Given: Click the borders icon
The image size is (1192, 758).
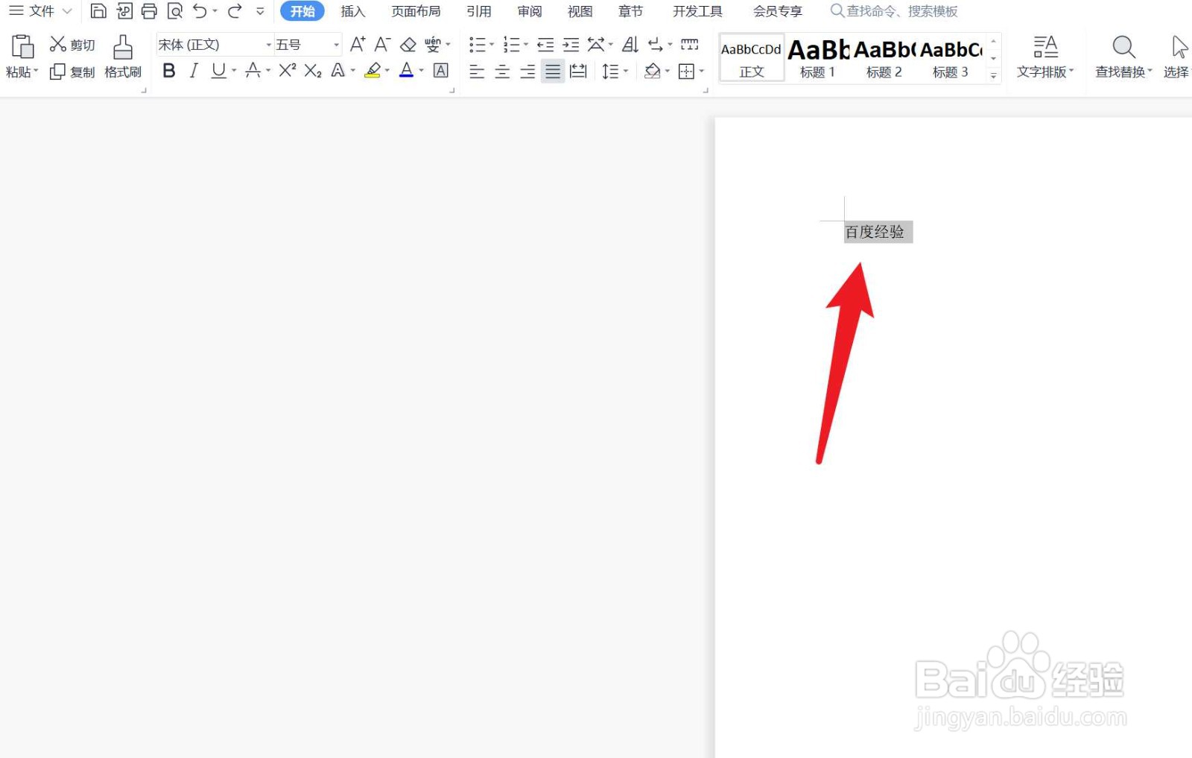Looking at the screenshot, I should coord(686,72).
